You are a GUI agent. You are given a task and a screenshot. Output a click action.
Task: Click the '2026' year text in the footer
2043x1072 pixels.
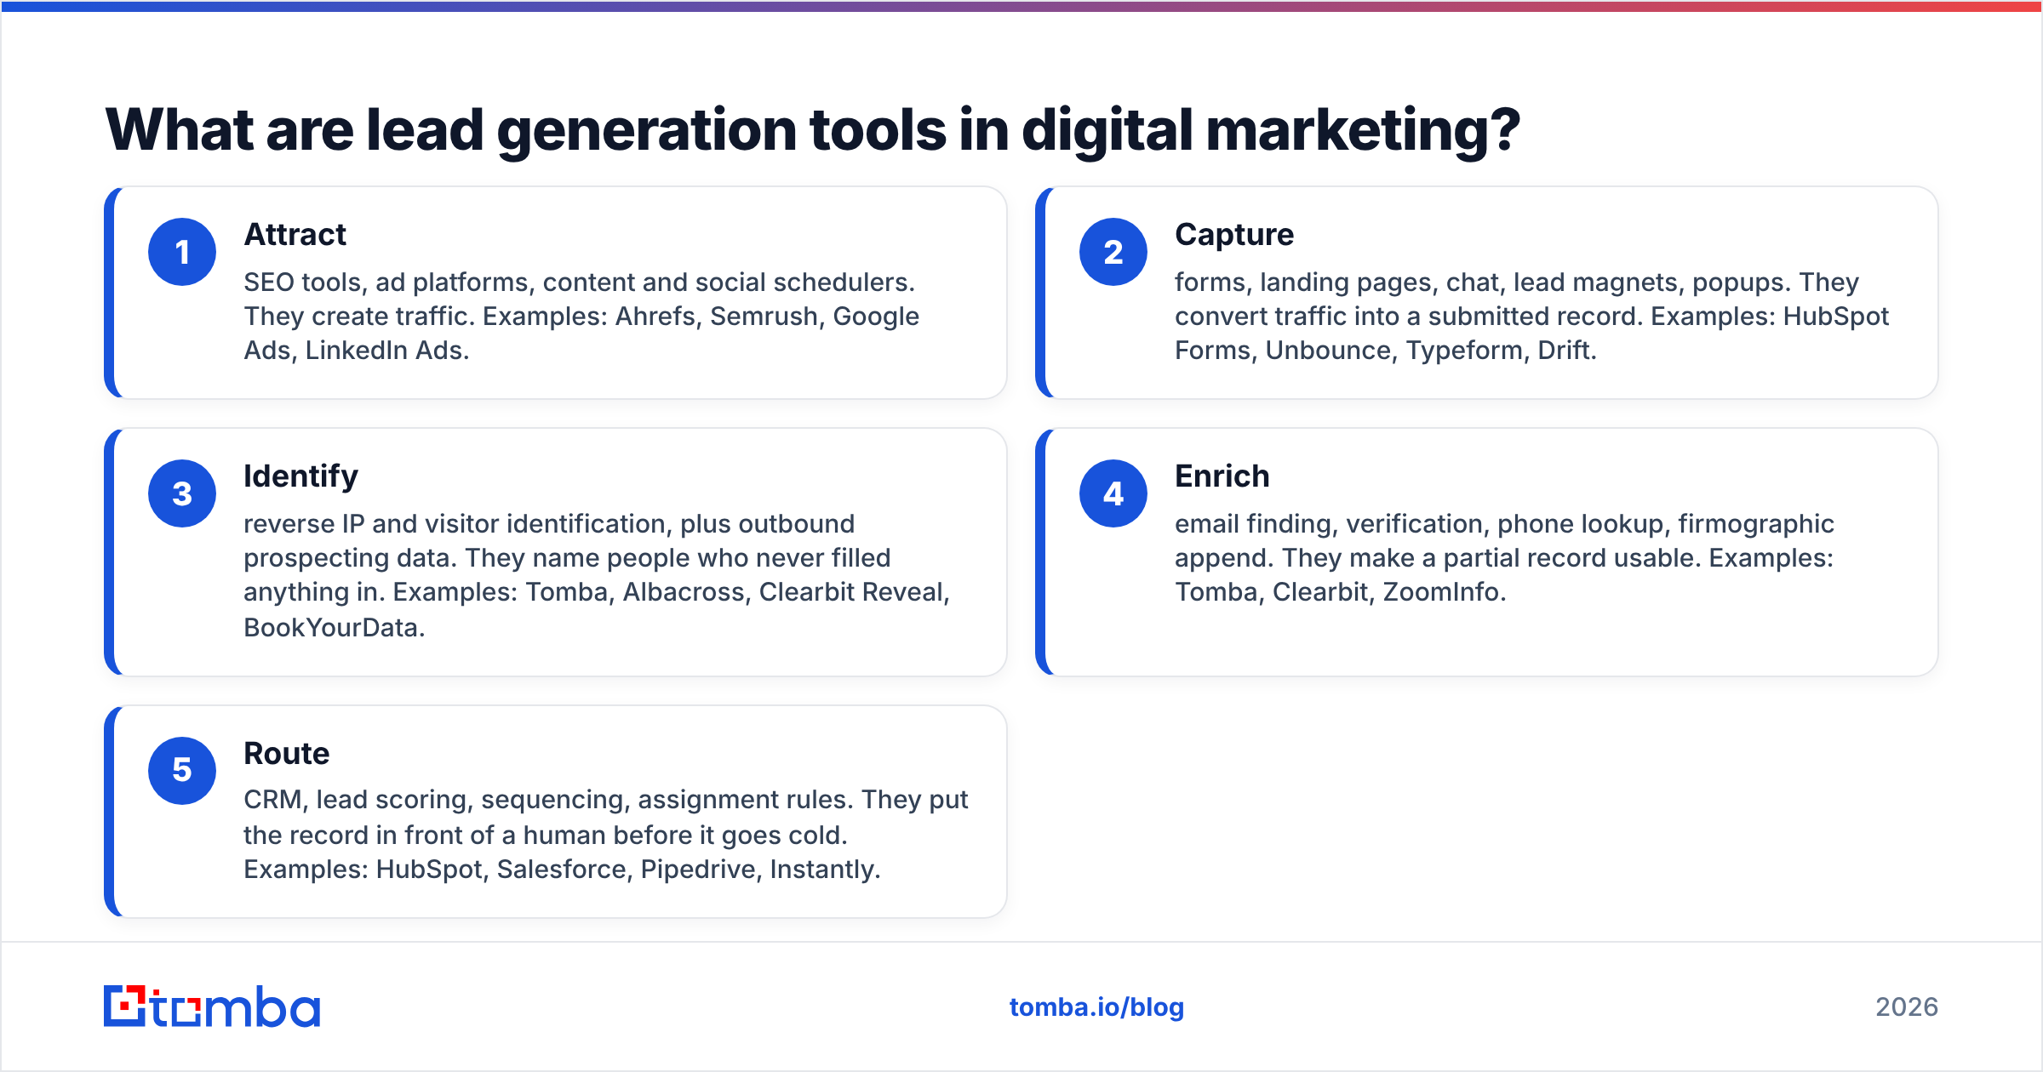pos(1907,1007)
